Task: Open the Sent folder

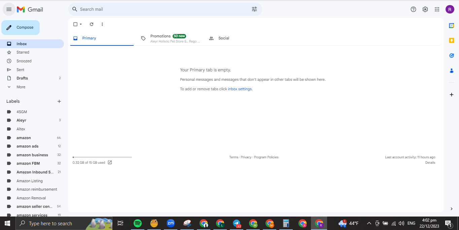Action: (x=32, y=70)
